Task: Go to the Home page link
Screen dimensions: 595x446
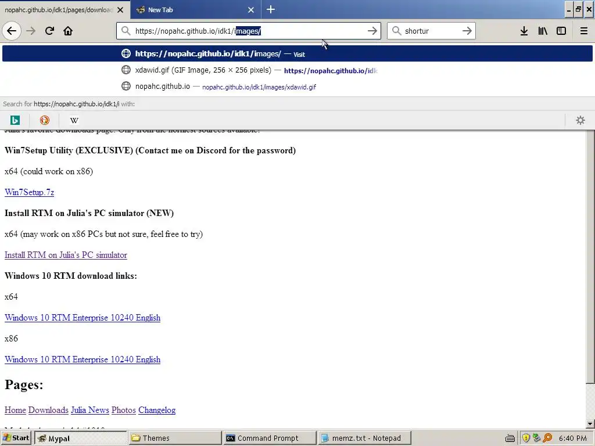Action: pos(15,410)
